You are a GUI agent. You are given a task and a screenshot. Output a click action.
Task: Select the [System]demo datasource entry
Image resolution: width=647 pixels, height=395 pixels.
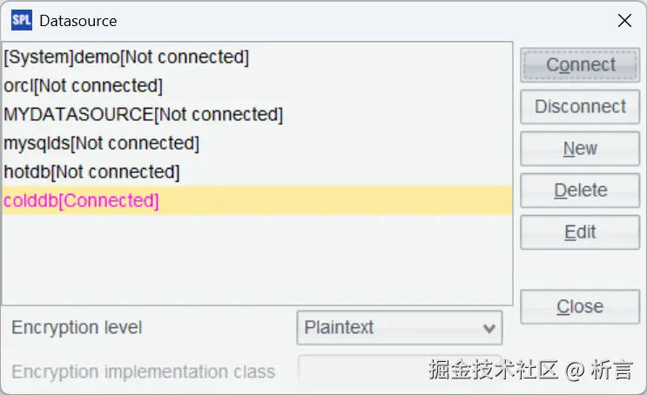tap(126, 57)
